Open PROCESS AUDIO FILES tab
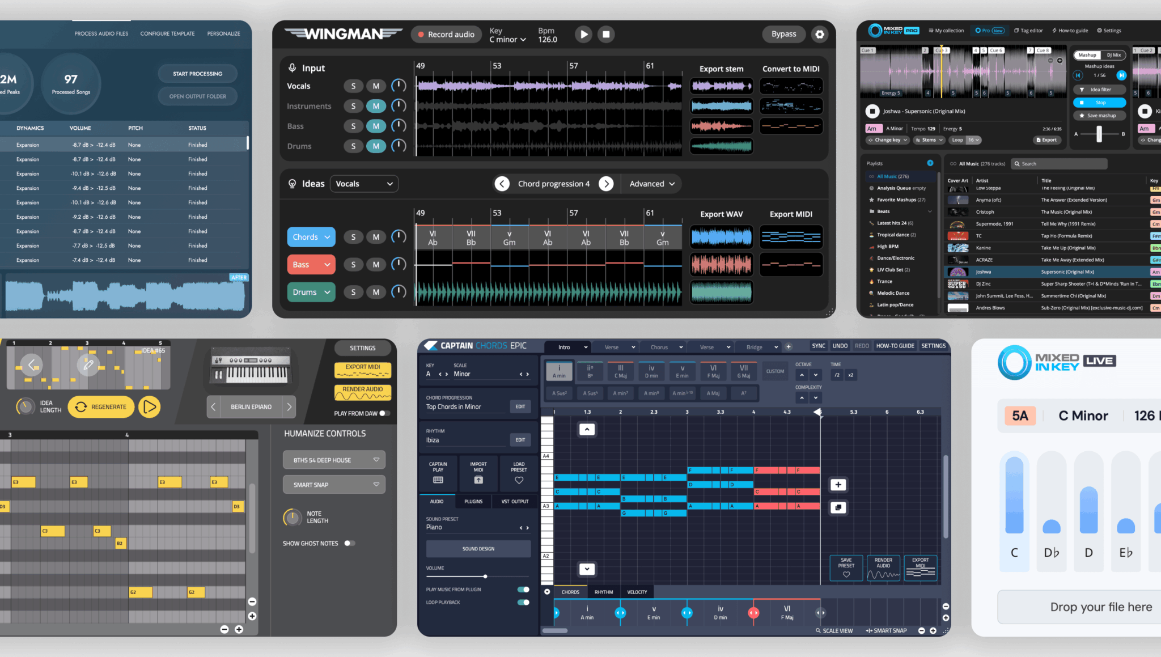Viewport: 1161px width, 657px height. point(101,33)
